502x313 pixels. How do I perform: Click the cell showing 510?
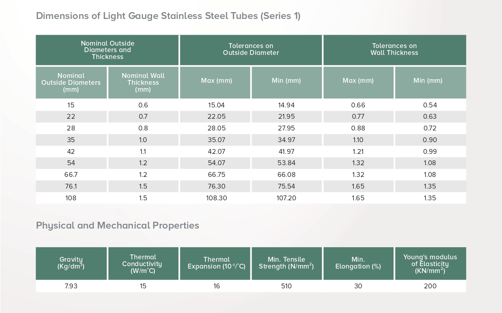(x=286, y=286)
